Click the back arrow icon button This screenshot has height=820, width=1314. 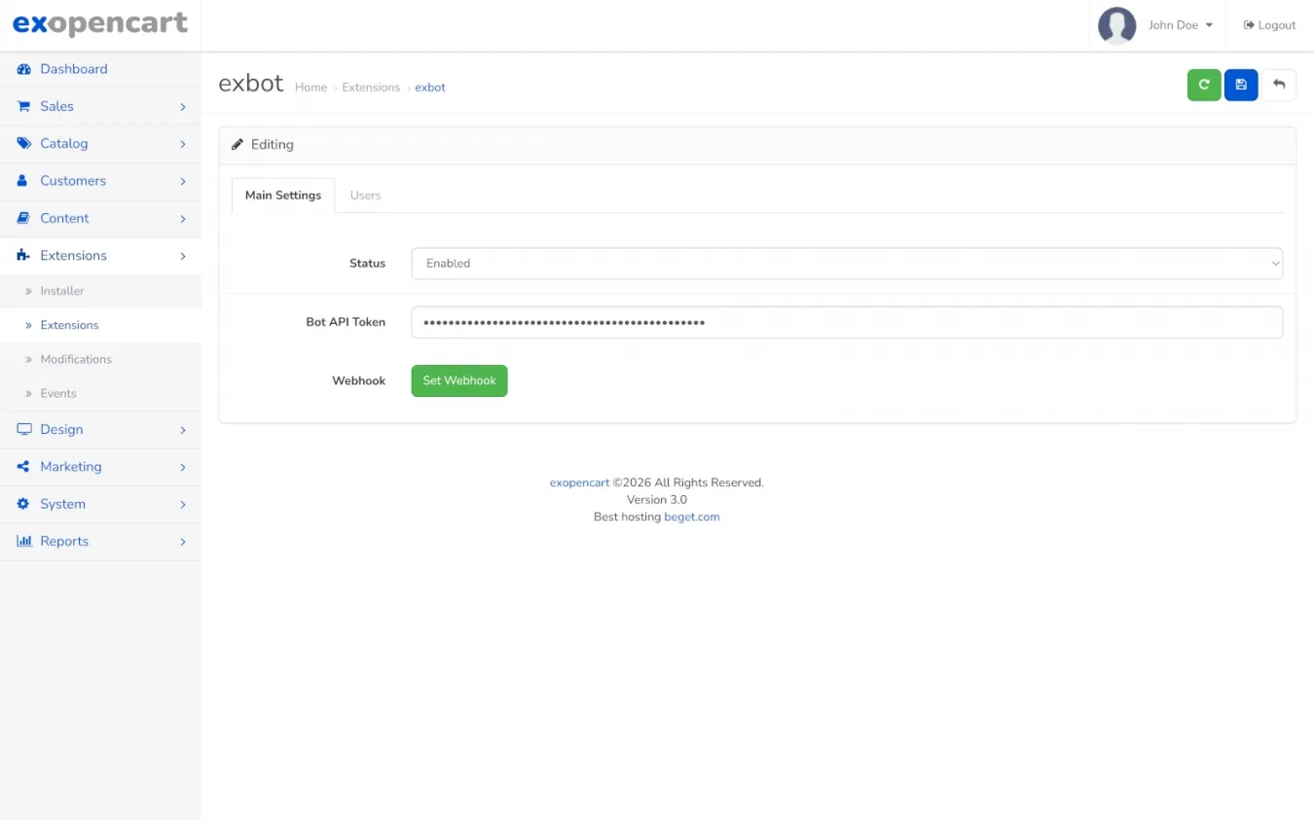pyautogui.click(x=1279, y=86)
